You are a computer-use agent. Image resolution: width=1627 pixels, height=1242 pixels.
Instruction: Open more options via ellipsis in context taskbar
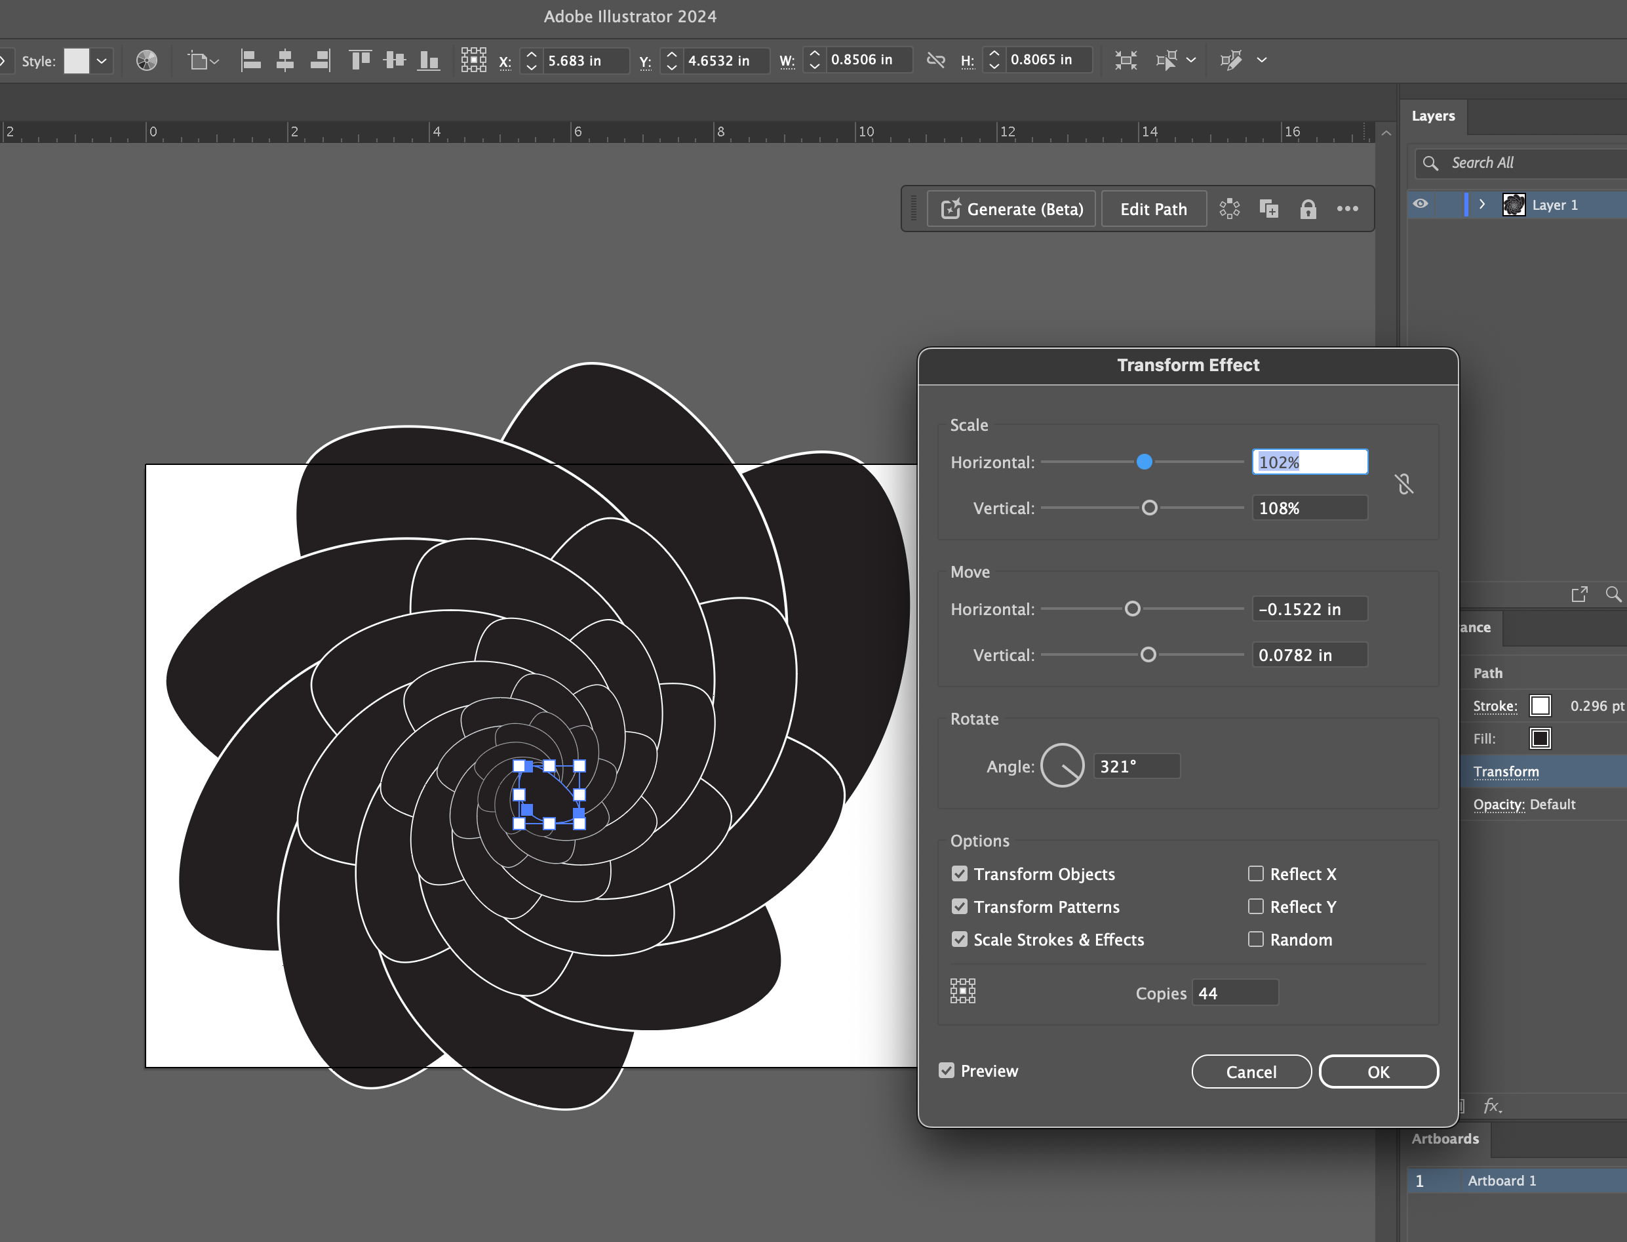click(x=1347, y=209)
